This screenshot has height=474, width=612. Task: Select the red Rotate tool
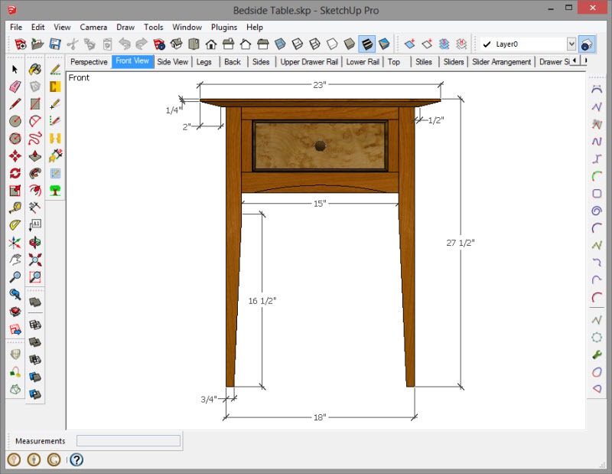click(15, 173)
